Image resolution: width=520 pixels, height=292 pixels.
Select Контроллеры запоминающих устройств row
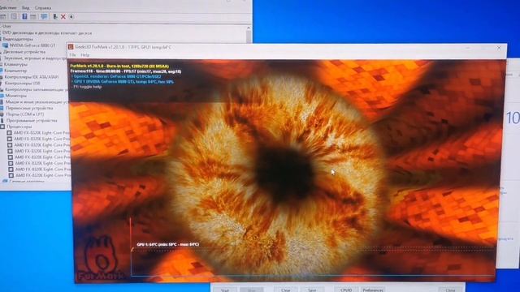coord(36,89)
